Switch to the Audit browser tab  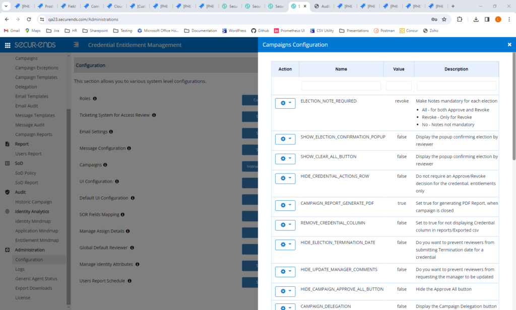322,6
